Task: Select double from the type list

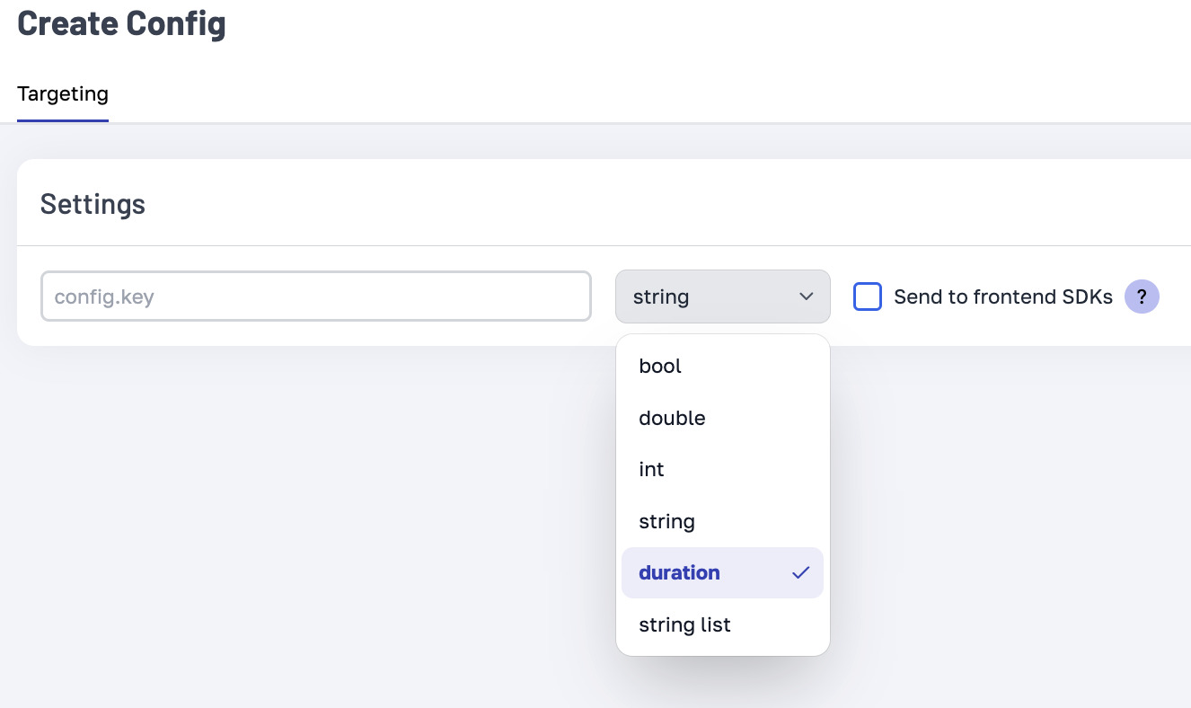Action: [723, 419]
